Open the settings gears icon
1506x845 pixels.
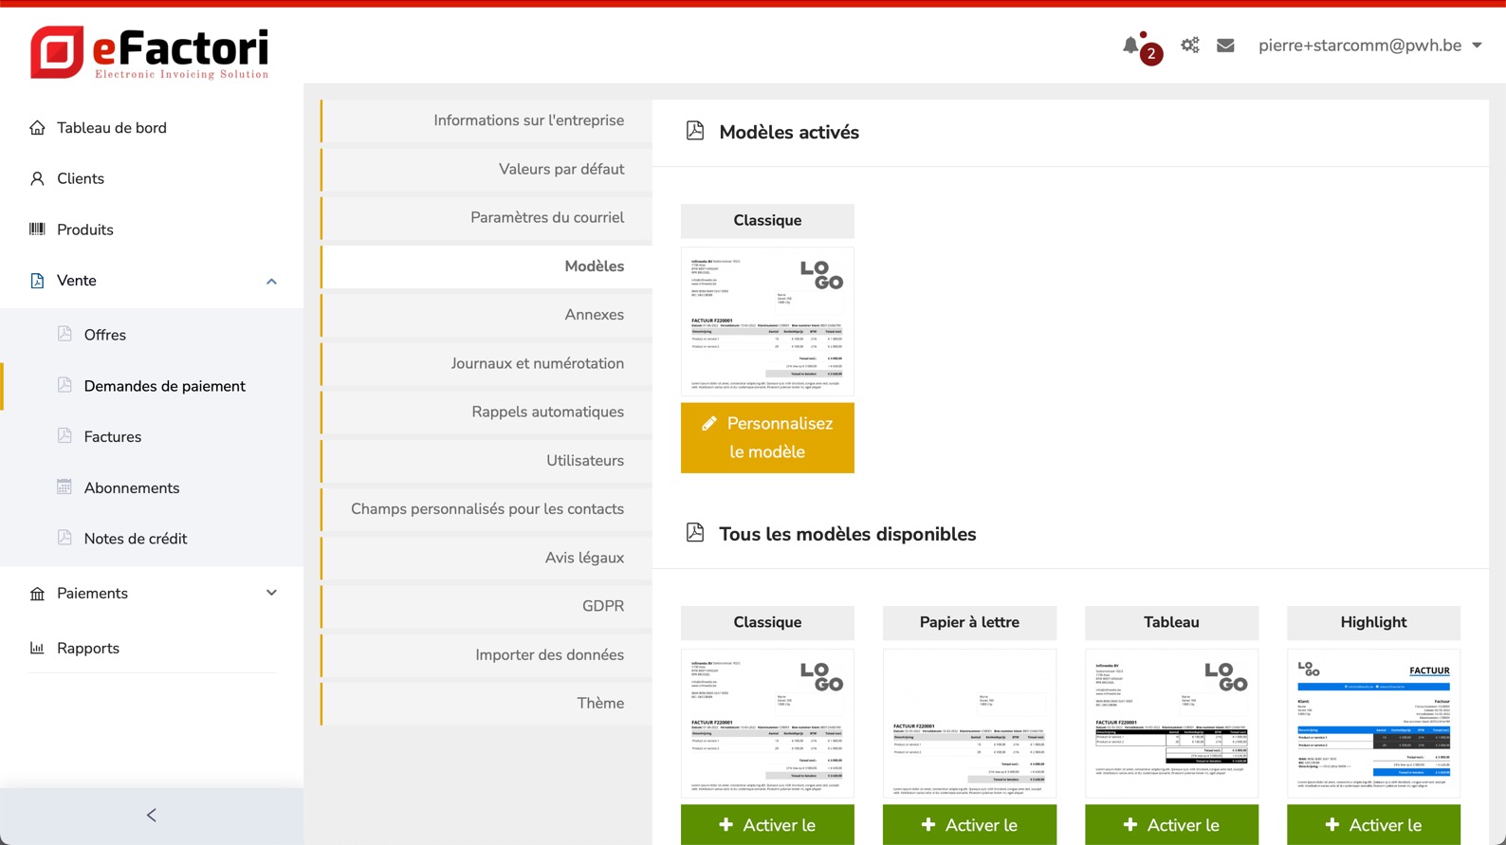pos(1189,46)
